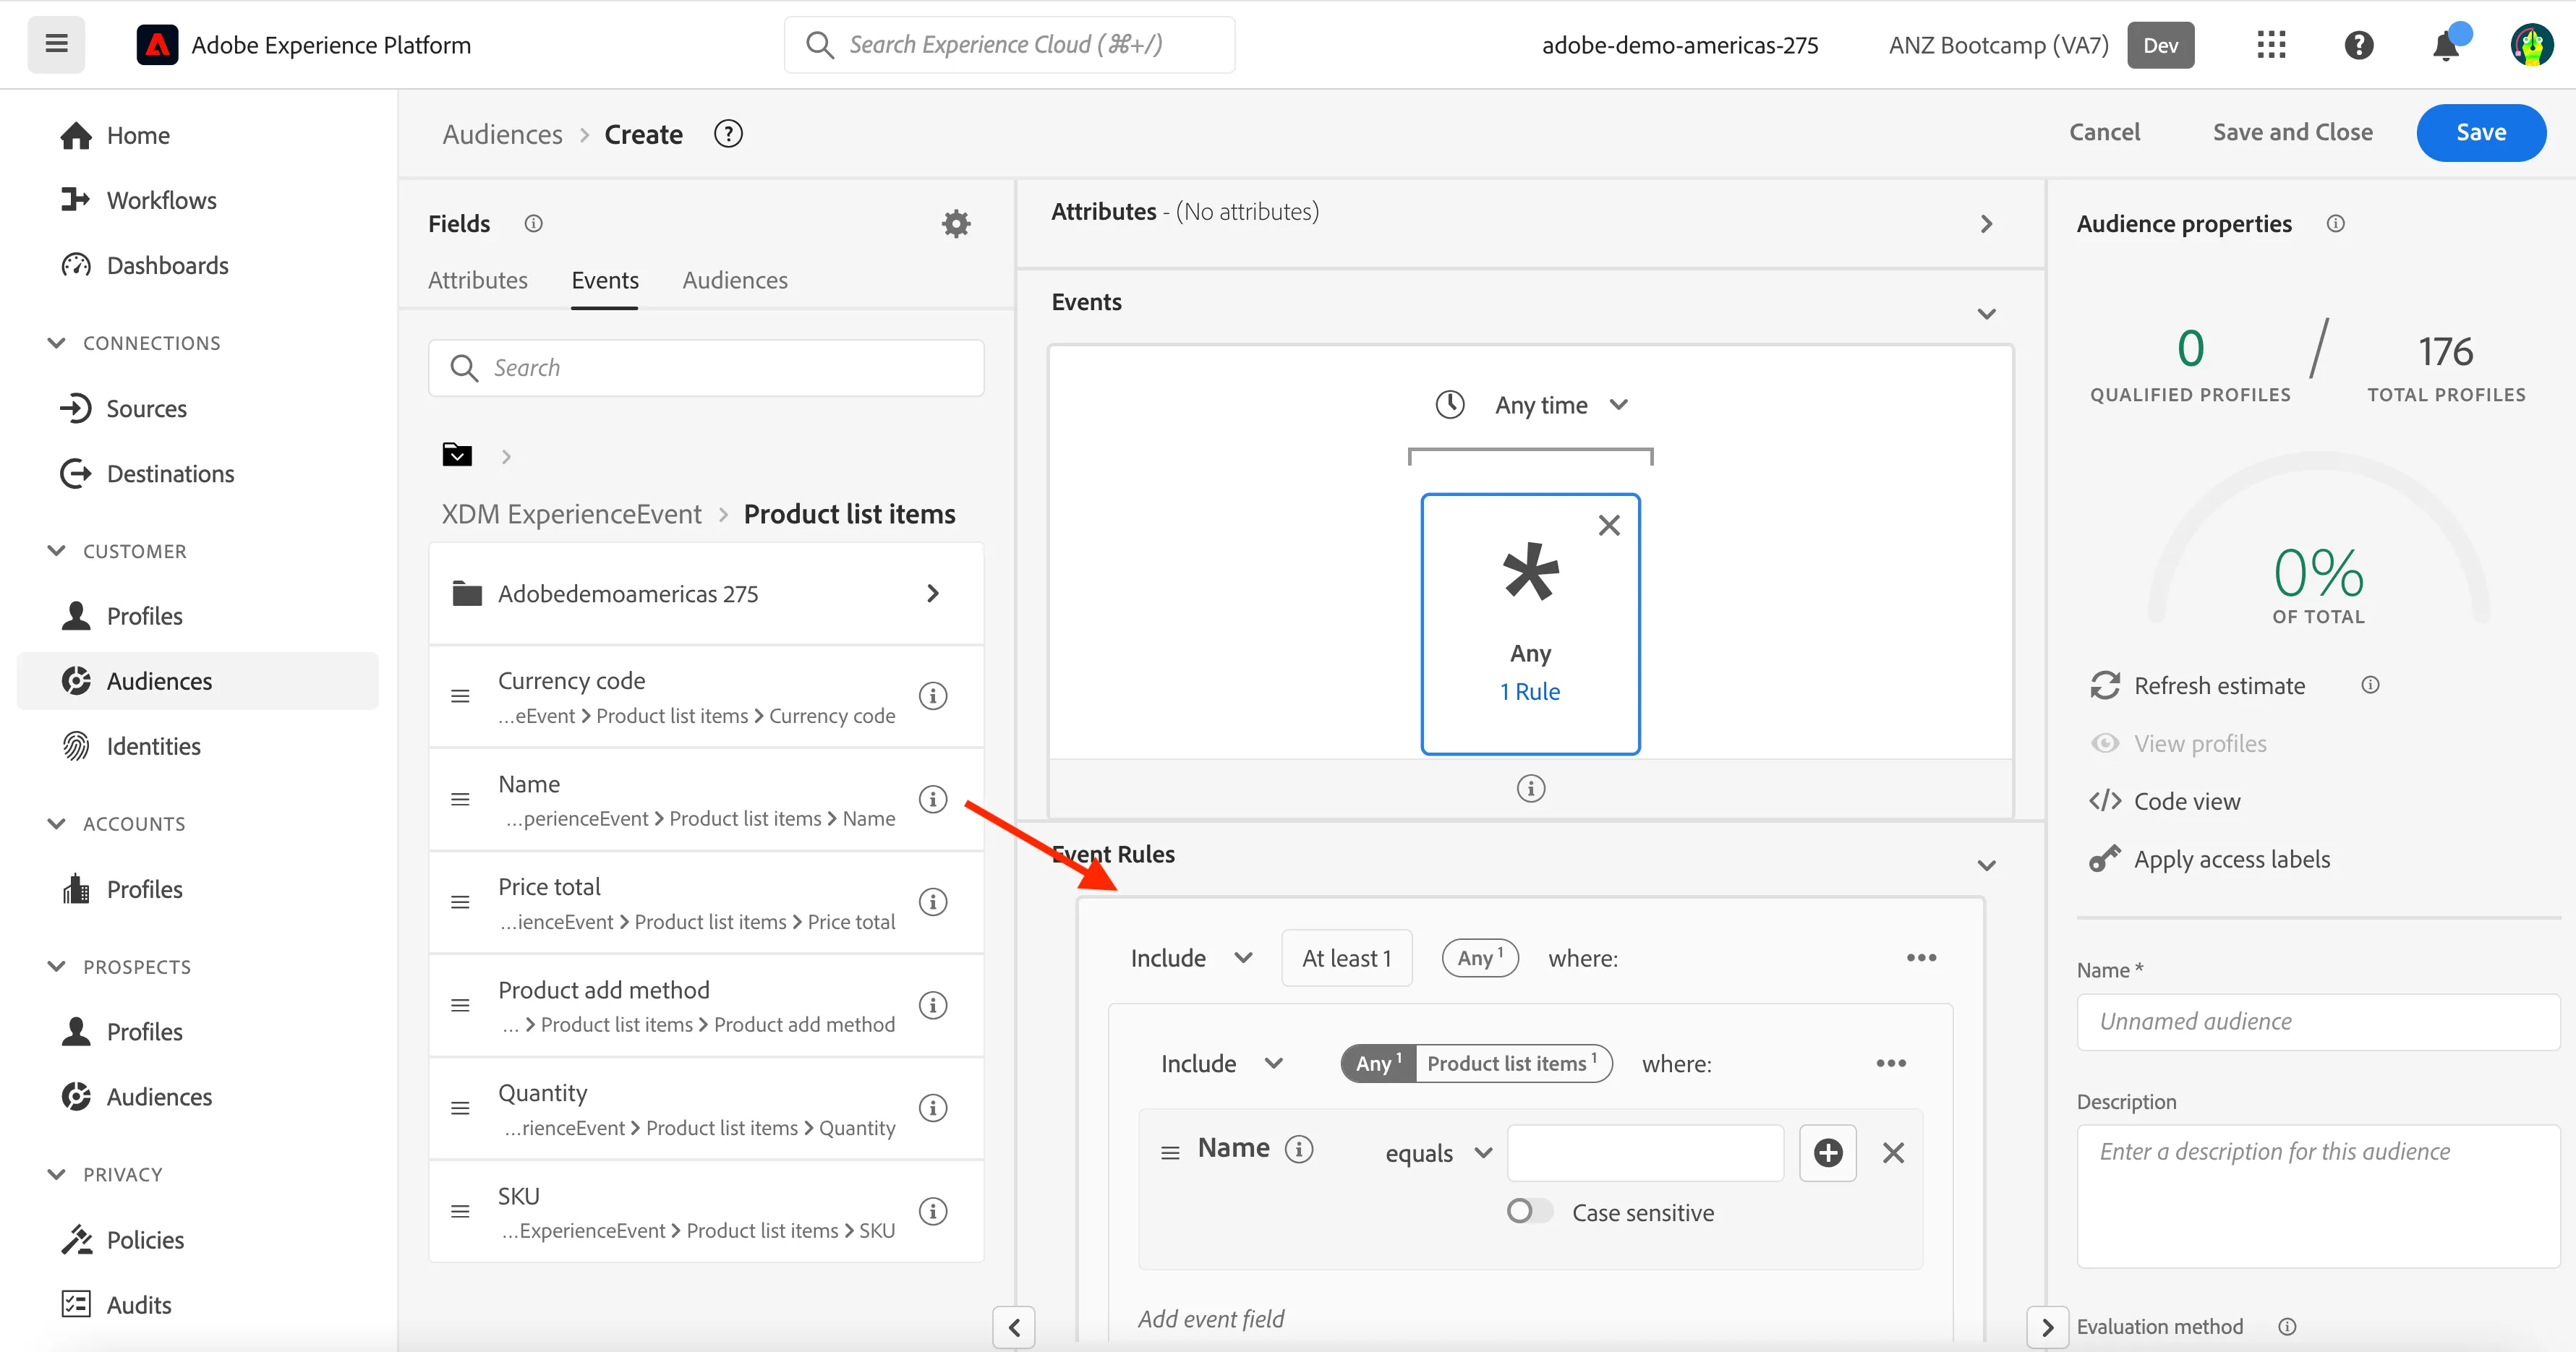
Task: Collapse the CONNECTIONS nav section
Action: click(x=56, y=343)
